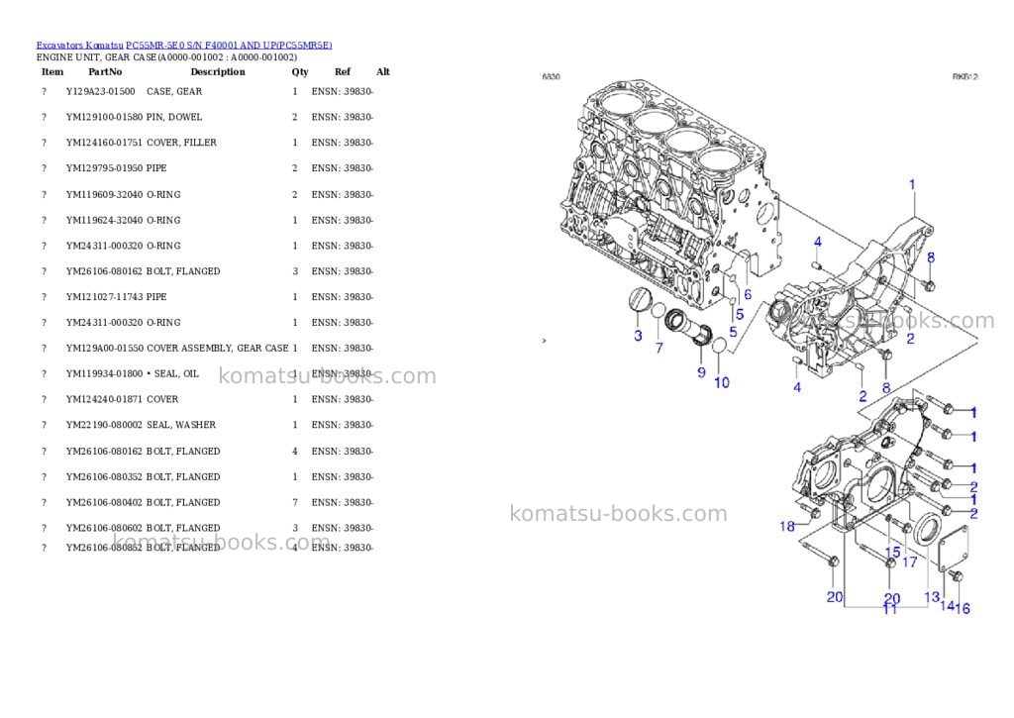Click COVER ASSEMBLY, GEAR CASE description
This screenshot has height=718, width=1014.
click(x=218, y=348)
